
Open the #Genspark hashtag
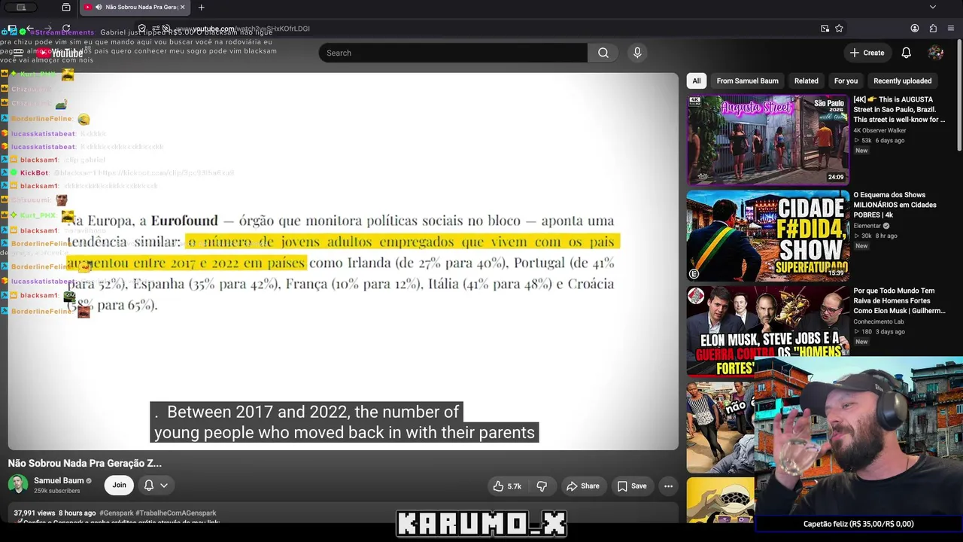117,513
